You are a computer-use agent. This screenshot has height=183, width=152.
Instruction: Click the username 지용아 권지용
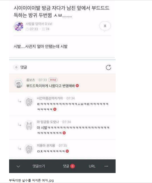pos(46,146)
